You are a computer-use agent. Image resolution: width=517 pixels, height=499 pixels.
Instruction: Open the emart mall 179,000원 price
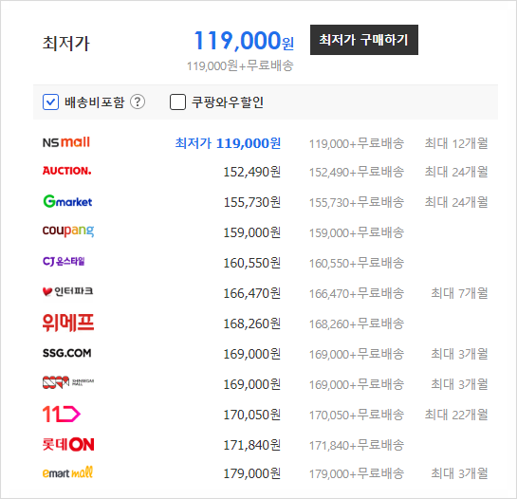[252, 474]
